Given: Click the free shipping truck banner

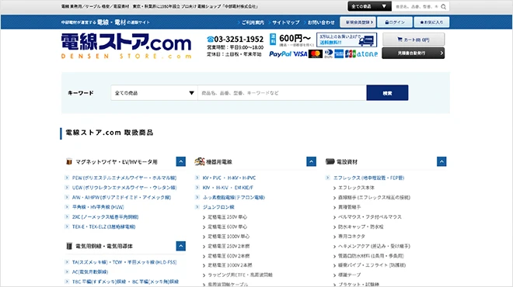Looking at the screenshot, I should [x=347, y=40].
